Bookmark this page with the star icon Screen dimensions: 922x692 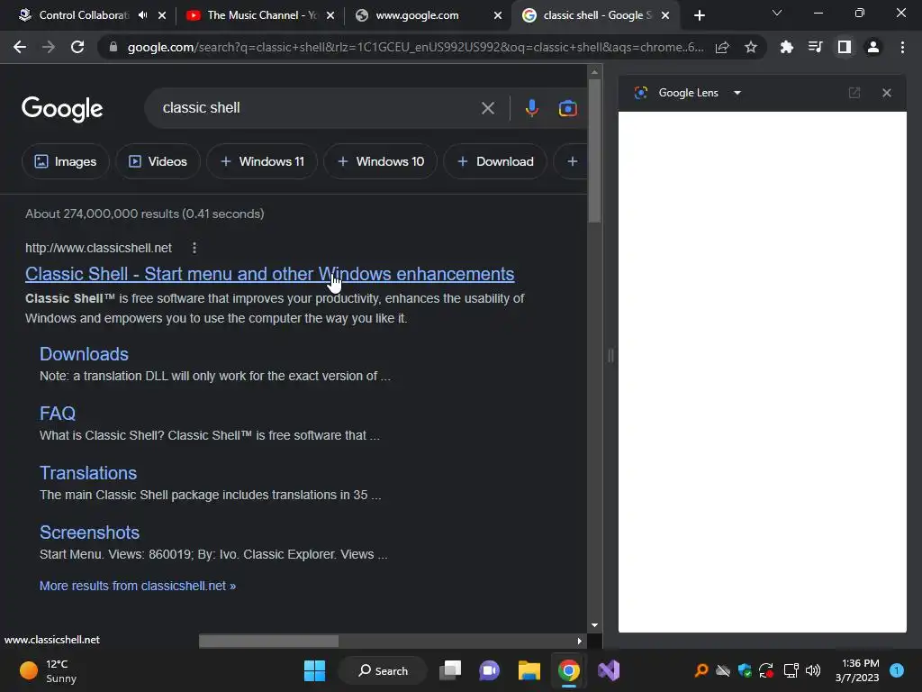pyautogui.click(x=750, y=47)
